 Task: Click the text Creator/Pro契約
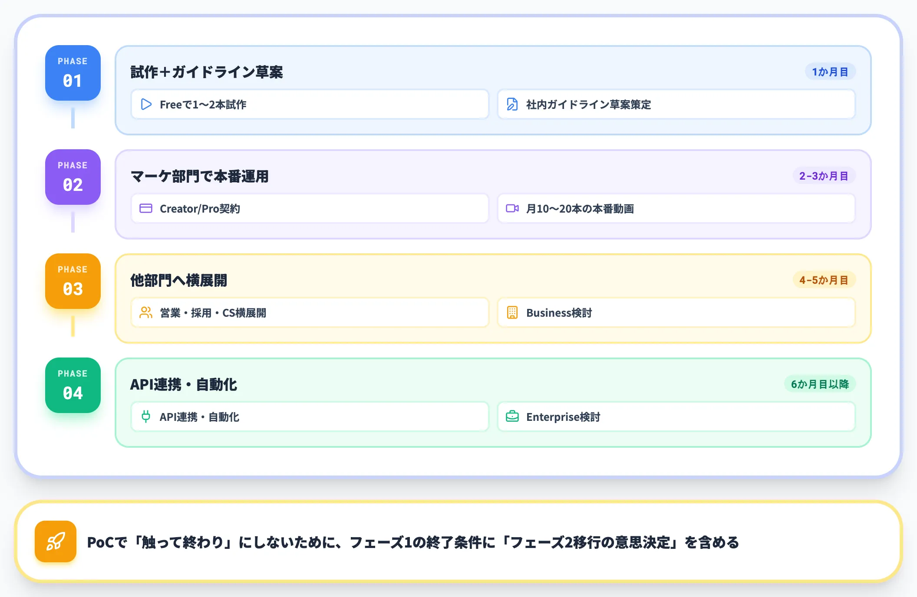tap(200, 209)
